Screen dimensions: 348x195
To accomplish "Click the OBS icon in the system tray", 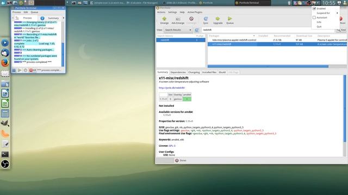I will click(309, 3).
